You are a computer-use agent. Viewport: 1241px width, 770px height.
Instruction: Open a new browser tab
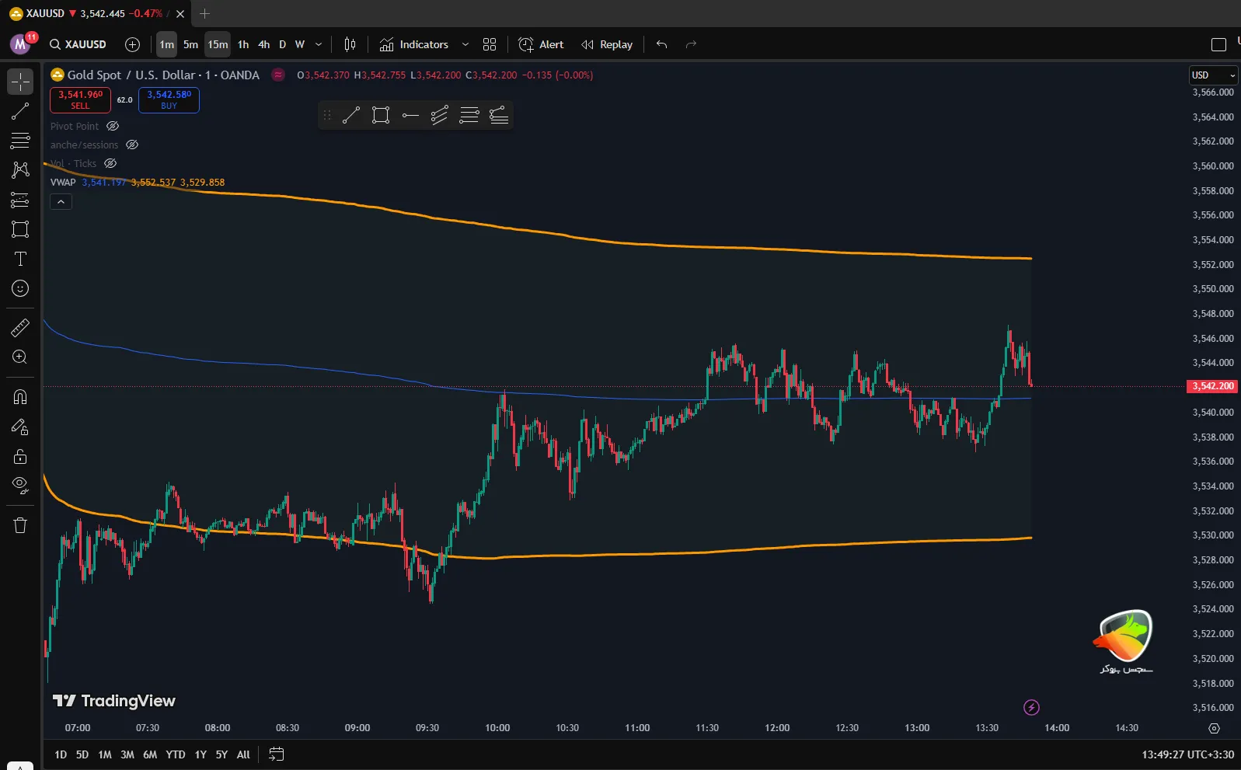[x=205, y=13]
